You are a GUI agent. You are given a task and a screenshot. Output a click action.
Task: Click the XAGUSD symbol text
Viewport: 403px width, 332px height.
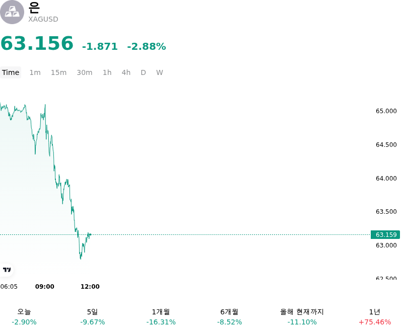[43, 19]
